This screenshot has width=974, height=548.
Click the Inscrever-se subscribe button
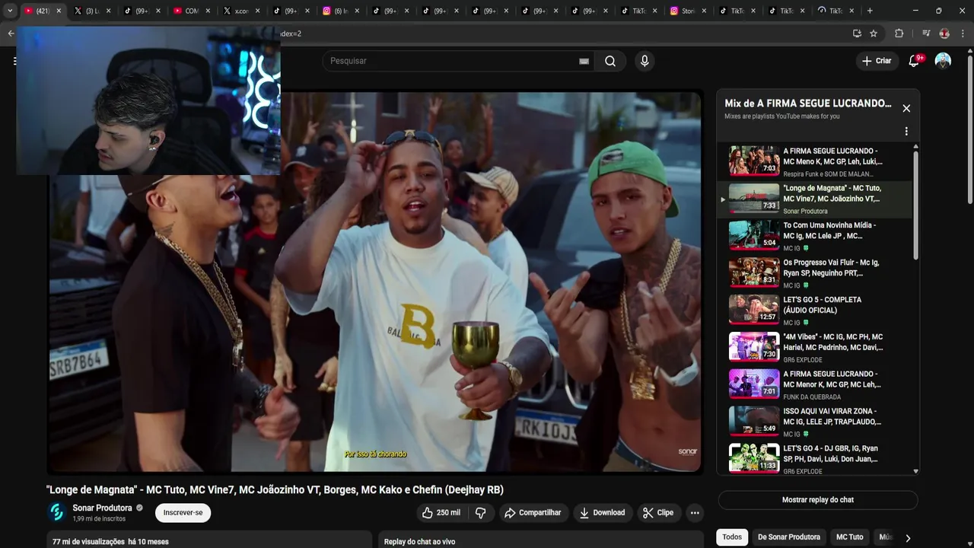coord(183,513)
